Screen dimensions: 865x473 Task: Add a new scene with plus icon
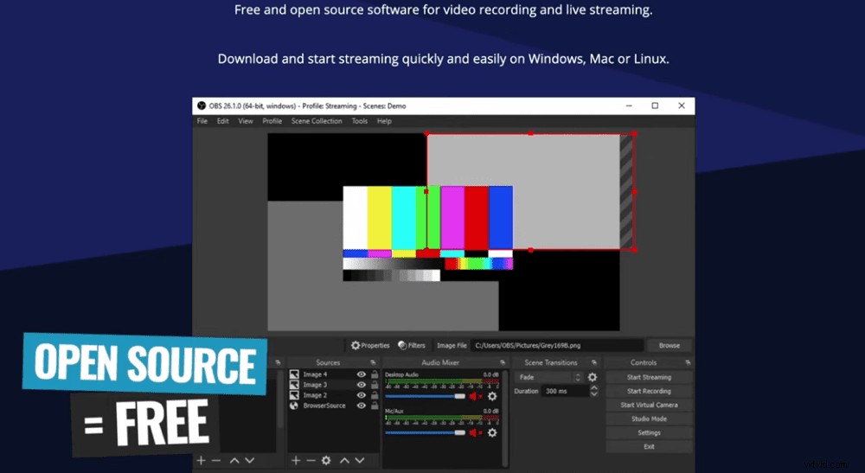(x=201, y=460)
